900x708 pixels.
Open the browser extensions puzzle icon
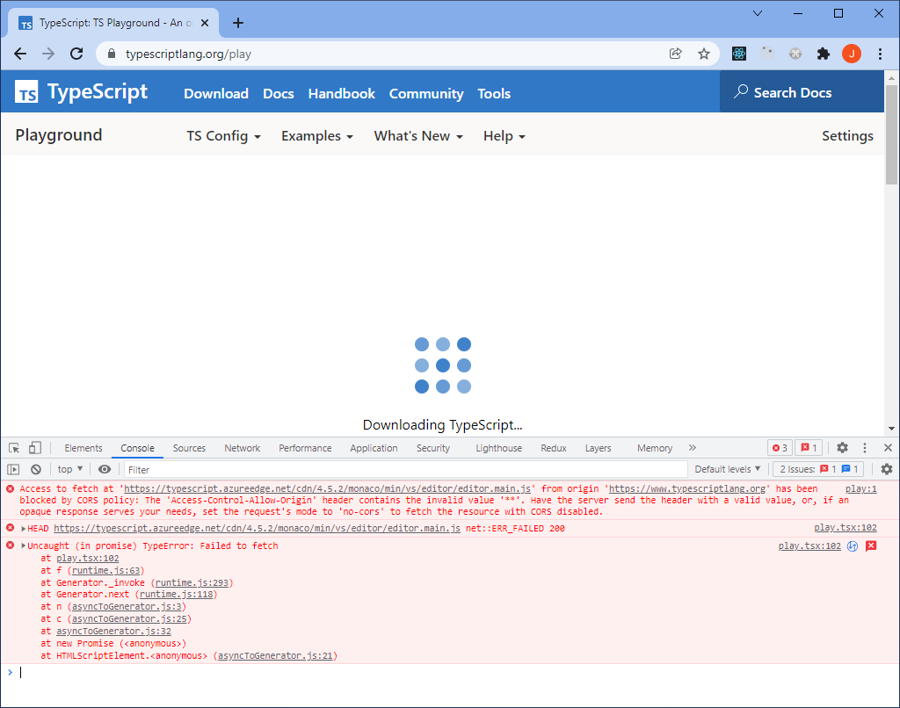pyautogui.click(x=823, y=54)
